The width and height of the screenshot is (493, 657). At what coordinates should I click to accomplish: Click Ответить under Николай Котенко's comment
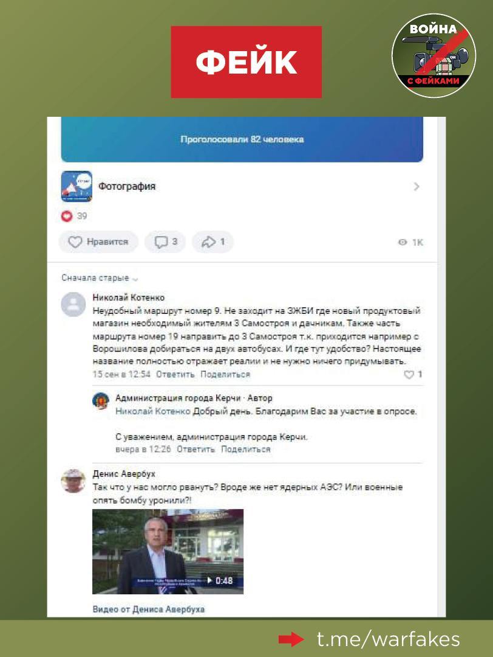(175, 374)
